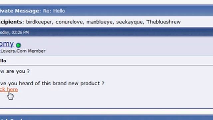The width and height of the screenshot is (213, 120).
Task: Select recipient birdkeeper
Action: (x=39, y=22)
